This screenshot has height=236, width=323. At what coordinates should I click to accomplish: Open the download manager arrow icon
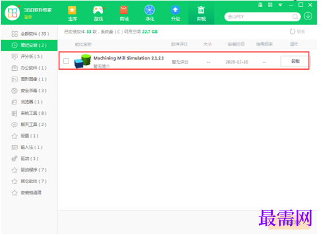pos(308,16)
